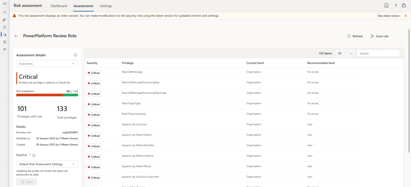Open the help question mark icon

tap(395, 6)
